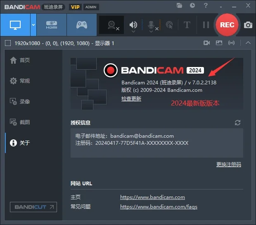Click the 2024 version badge

point(195,70)
